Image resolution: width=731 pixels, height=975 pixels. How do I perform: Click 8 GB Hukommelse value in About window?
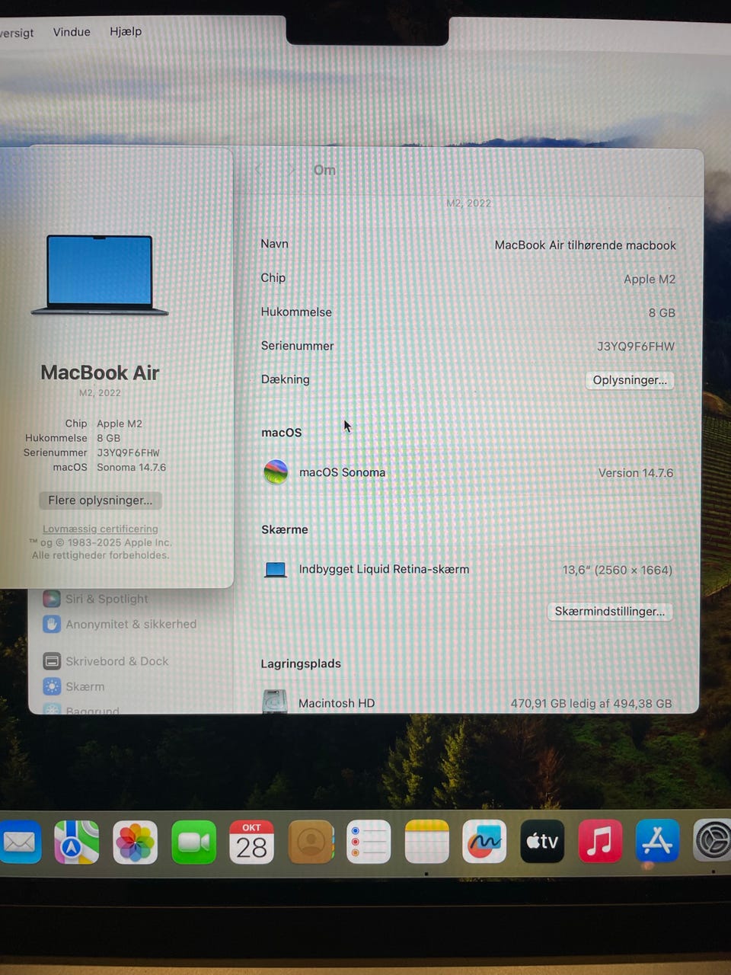108,438
